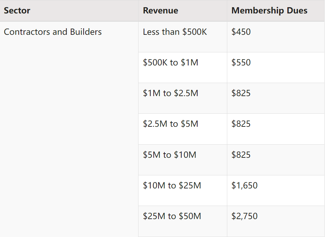This screenshot has width=325, height=237.
Task: Select the $450 membership dues cell
Action: 241,32
